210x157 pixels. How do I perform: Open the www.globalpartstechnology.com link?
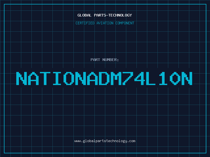coord(105,141)
